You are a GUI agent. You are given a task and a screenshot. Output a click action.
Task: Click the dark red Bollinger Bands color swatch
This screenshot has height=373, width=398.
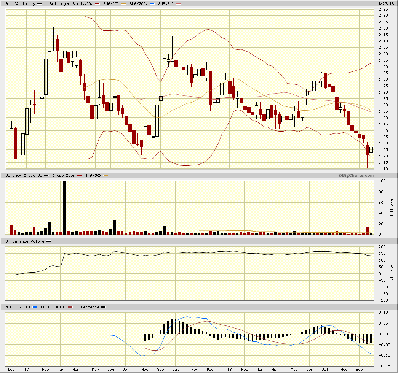[97, 3]
